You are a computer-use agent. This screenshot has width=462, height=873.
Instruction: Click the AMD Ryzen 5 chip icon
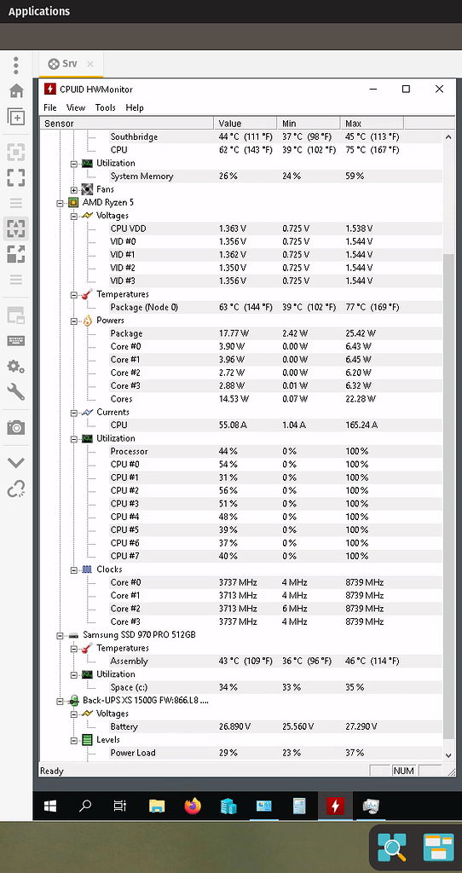click(x=73, y=202)
